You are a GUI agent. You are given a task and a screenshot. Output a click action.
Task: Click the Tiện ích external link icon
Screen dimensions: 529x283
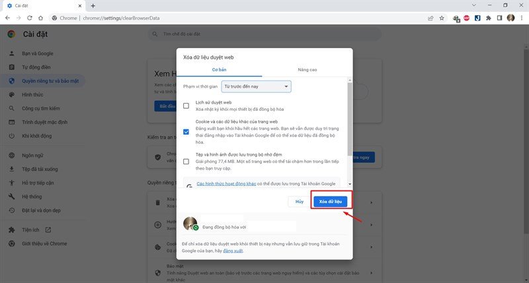pyautogui.click(x=48, y=230)
